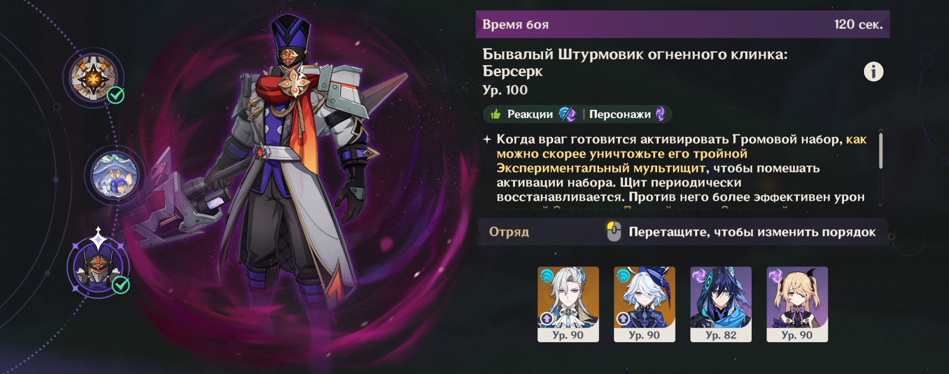Viewport: 949px width, 374px height.
Task: Select the second boss medallion with hydro creature
Action: [115, 176]
